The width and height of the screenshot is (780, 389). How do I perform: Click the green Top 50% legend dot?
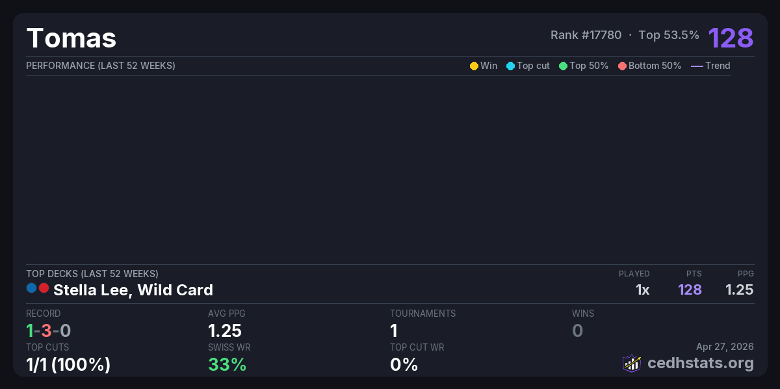coord(563,66)
